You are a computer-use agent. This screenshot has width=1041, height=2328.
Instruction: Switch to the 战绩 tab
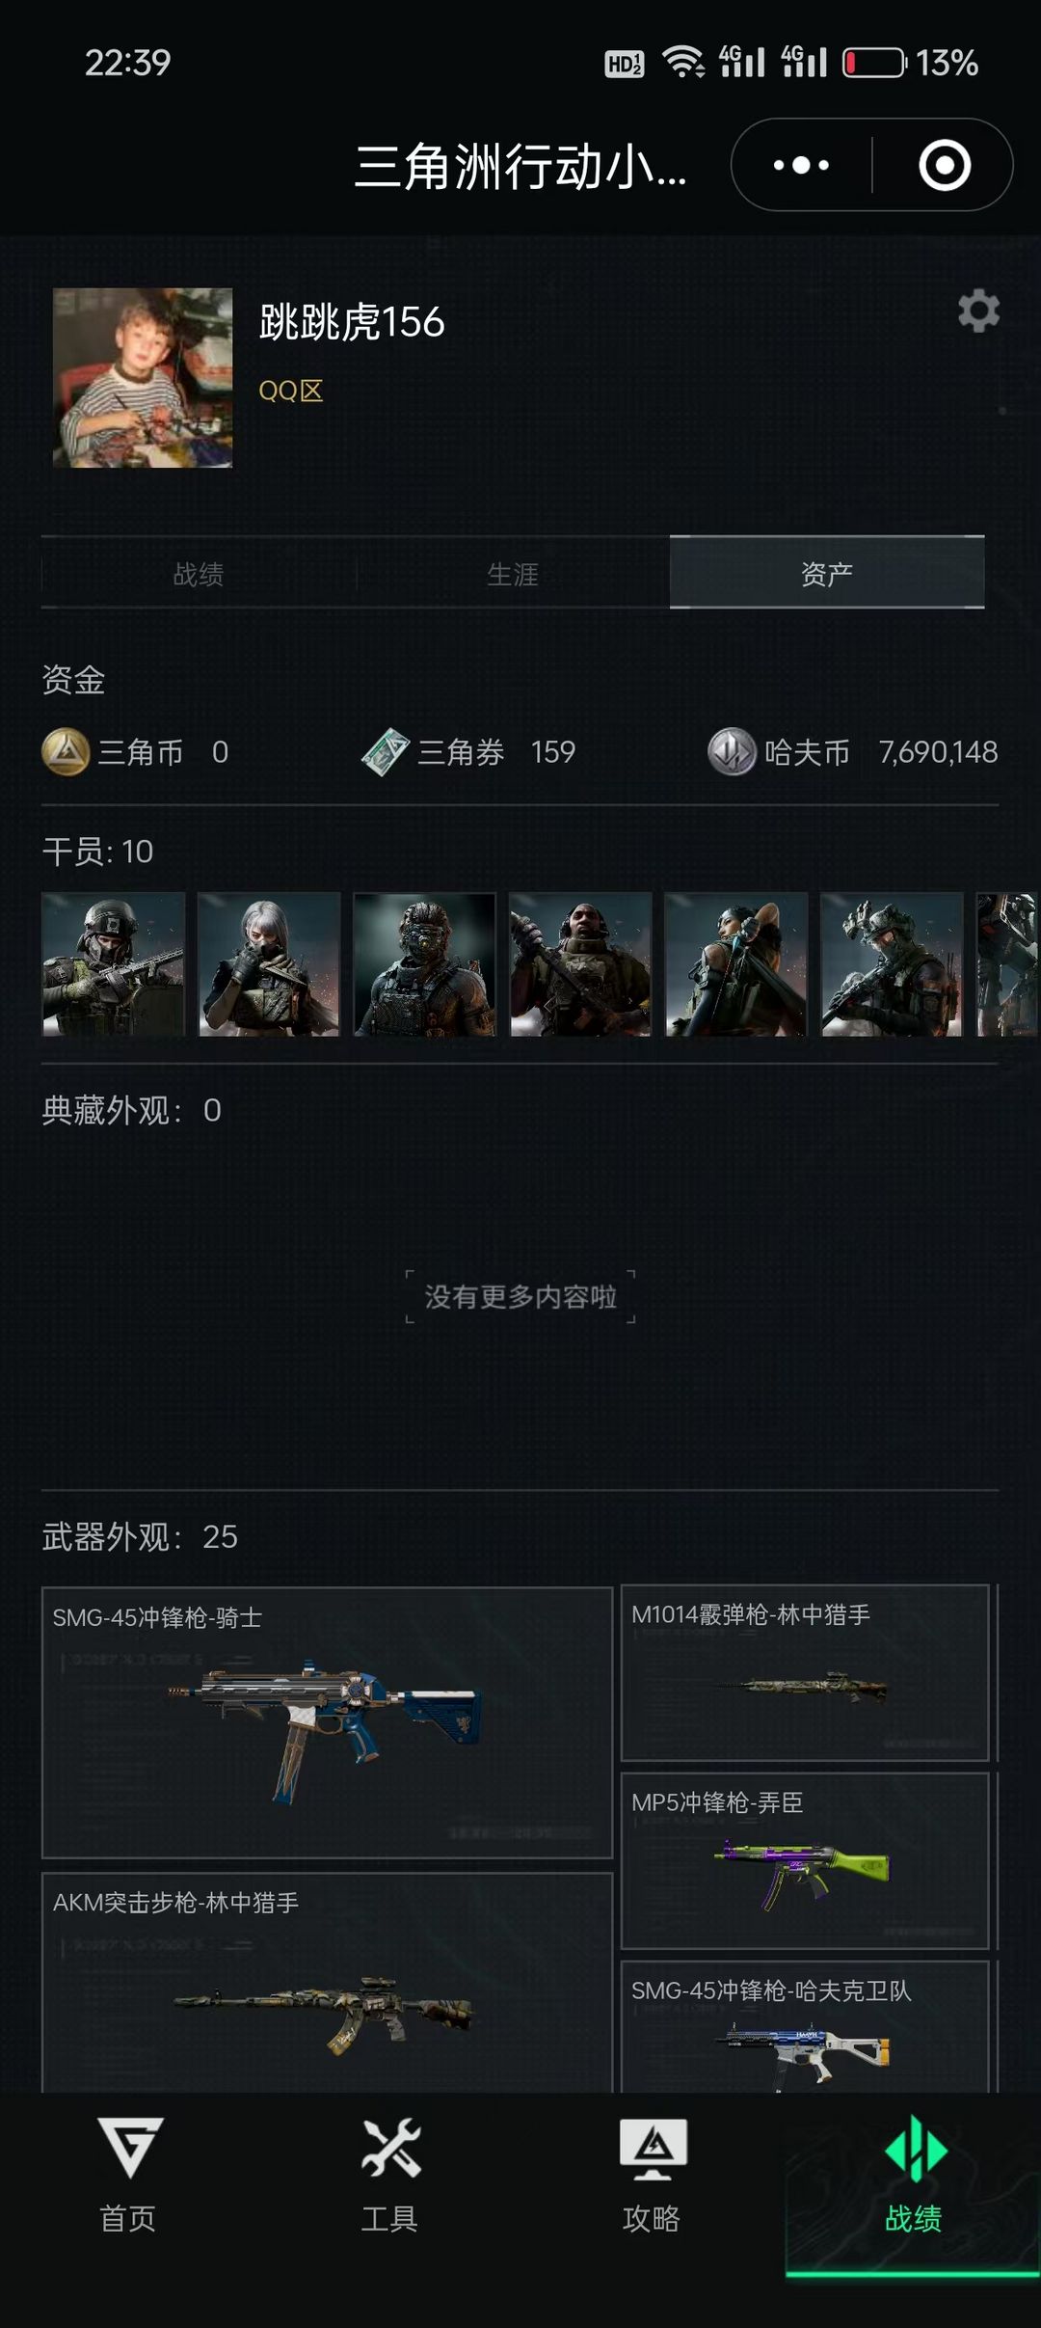pos(199,574)
